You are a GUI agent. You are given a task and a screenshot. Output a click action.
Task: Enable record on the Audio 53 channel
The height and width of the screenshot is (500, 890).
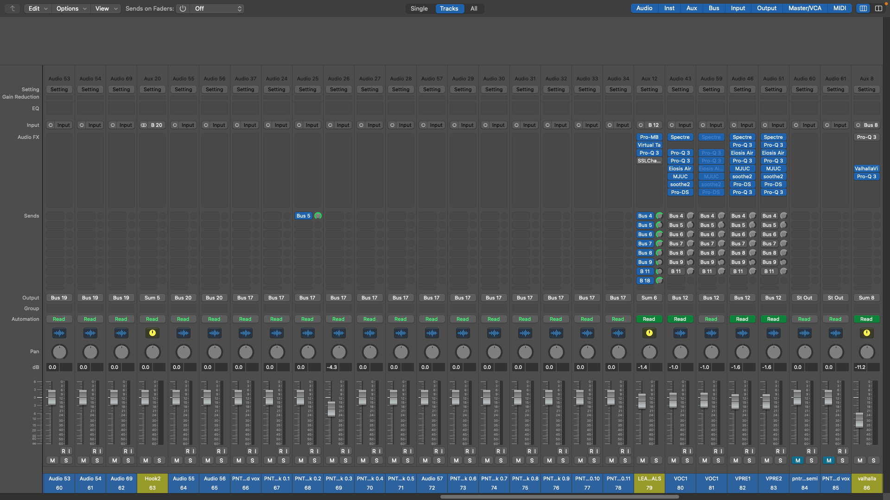tap(64, 451)
